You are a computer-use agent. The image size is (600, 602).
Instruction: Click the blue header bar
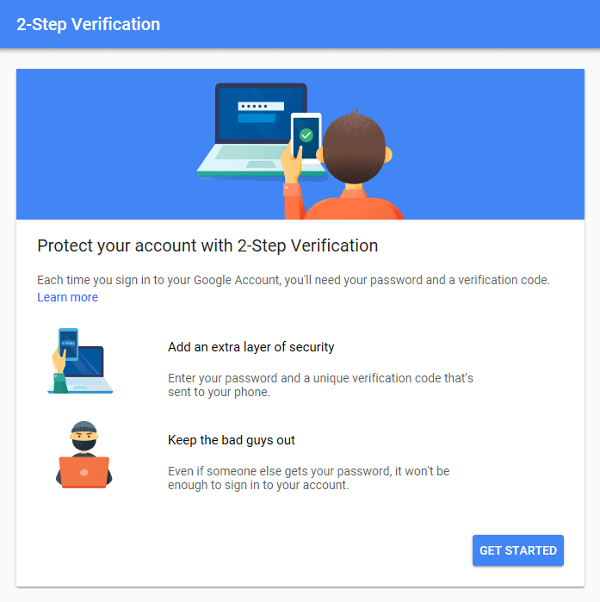(300, 24)
